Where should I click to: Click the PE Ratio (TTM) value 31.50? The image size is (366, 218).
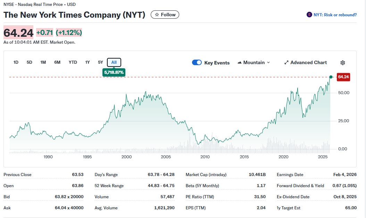click(260, 197)
